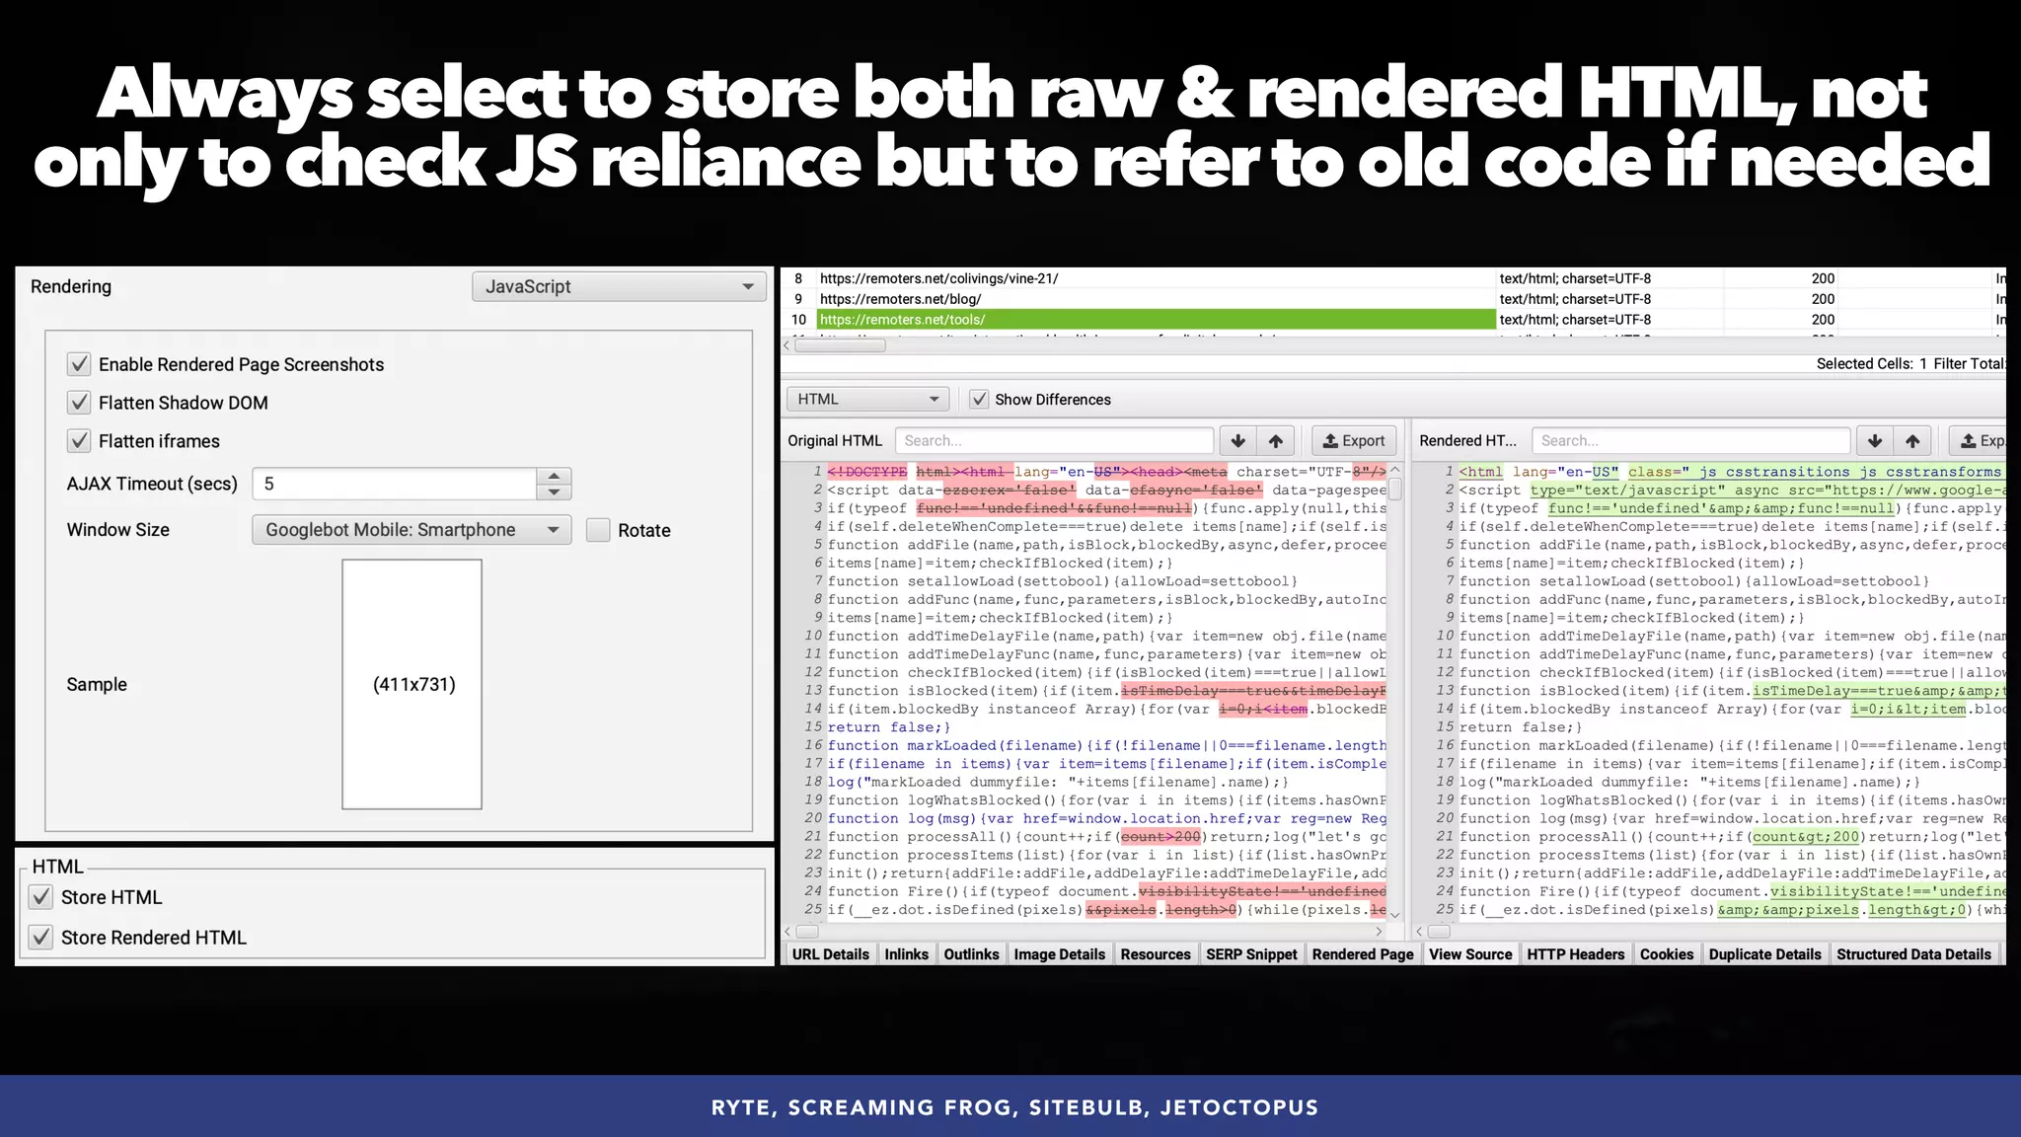Switch to the Image Details tab

tap(1059, 954)
